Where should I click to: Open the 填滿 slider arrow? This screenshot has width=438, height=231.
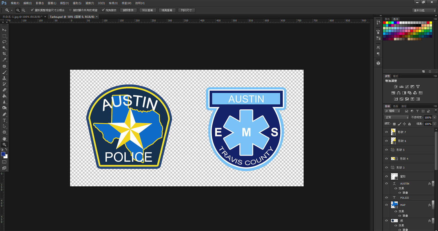(434, 124)
